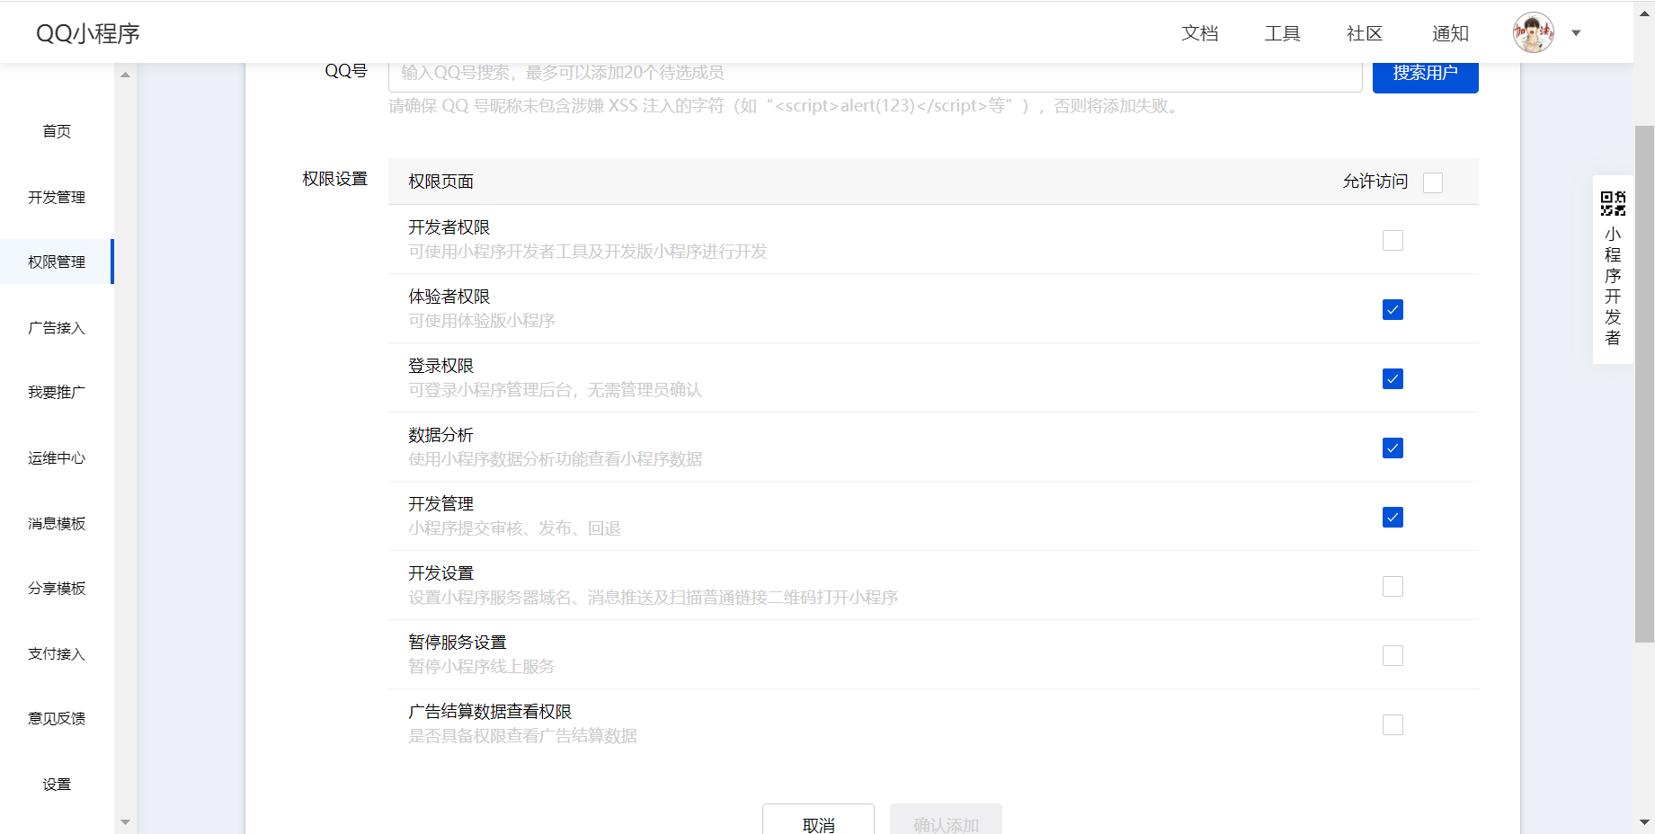Click the 体验者权限 row title

point(449,297)
